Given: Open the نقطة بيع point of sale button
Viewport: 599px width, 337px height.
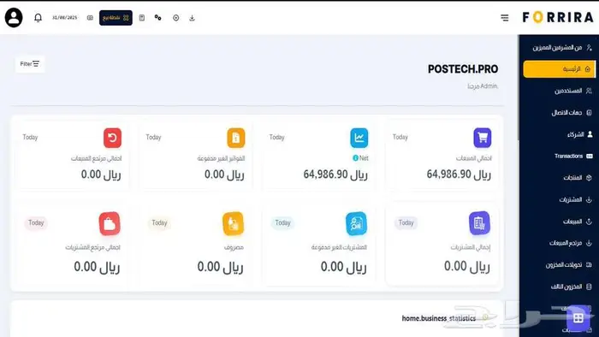Looking at the screenshot, I should pyautogui.click(x=116, y=18).
